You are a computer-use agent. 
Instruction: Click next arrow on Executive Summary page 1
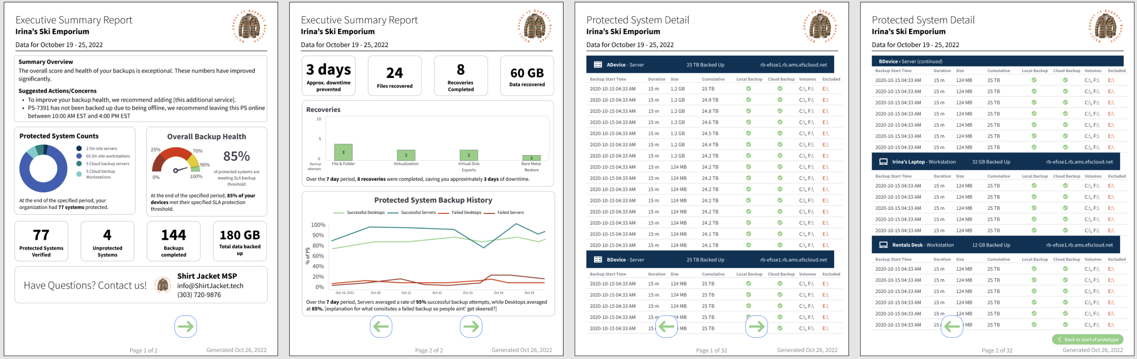pyautogui.click(x=185, y=326)
